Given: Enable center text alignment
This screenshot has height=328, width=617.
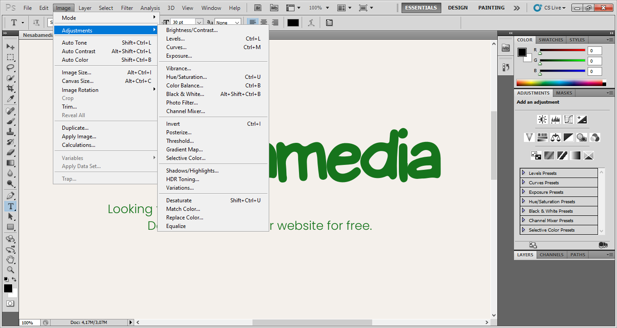Looking at the screenshot, I should (x=264, y=23).
